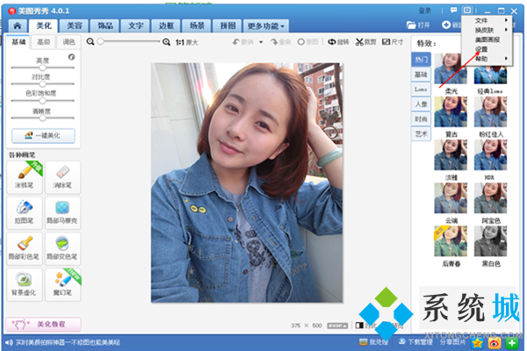This screenshot has height=351, width=527.
Task: Open the 场景 tab
Action: point(197,25)
